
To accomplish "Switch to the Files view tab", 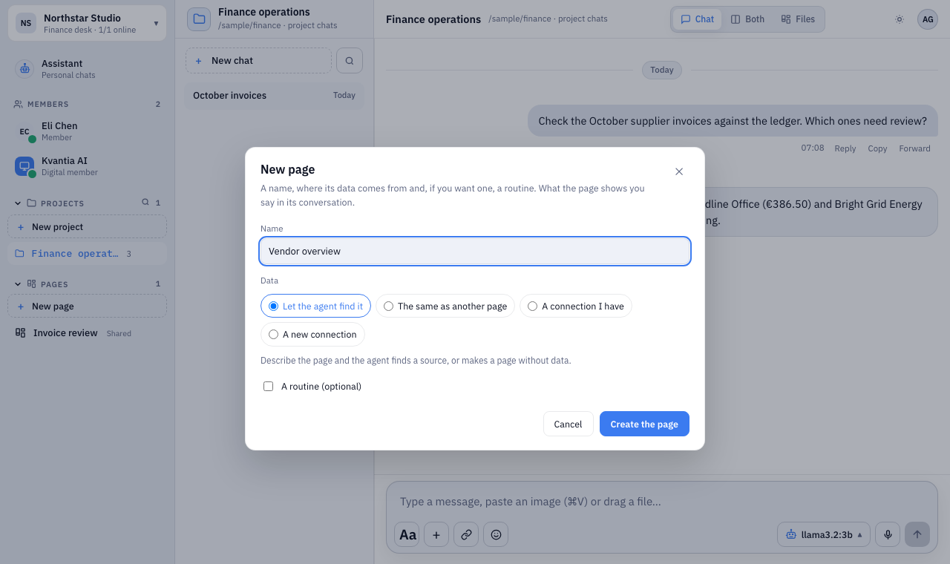I will point(798,19).
